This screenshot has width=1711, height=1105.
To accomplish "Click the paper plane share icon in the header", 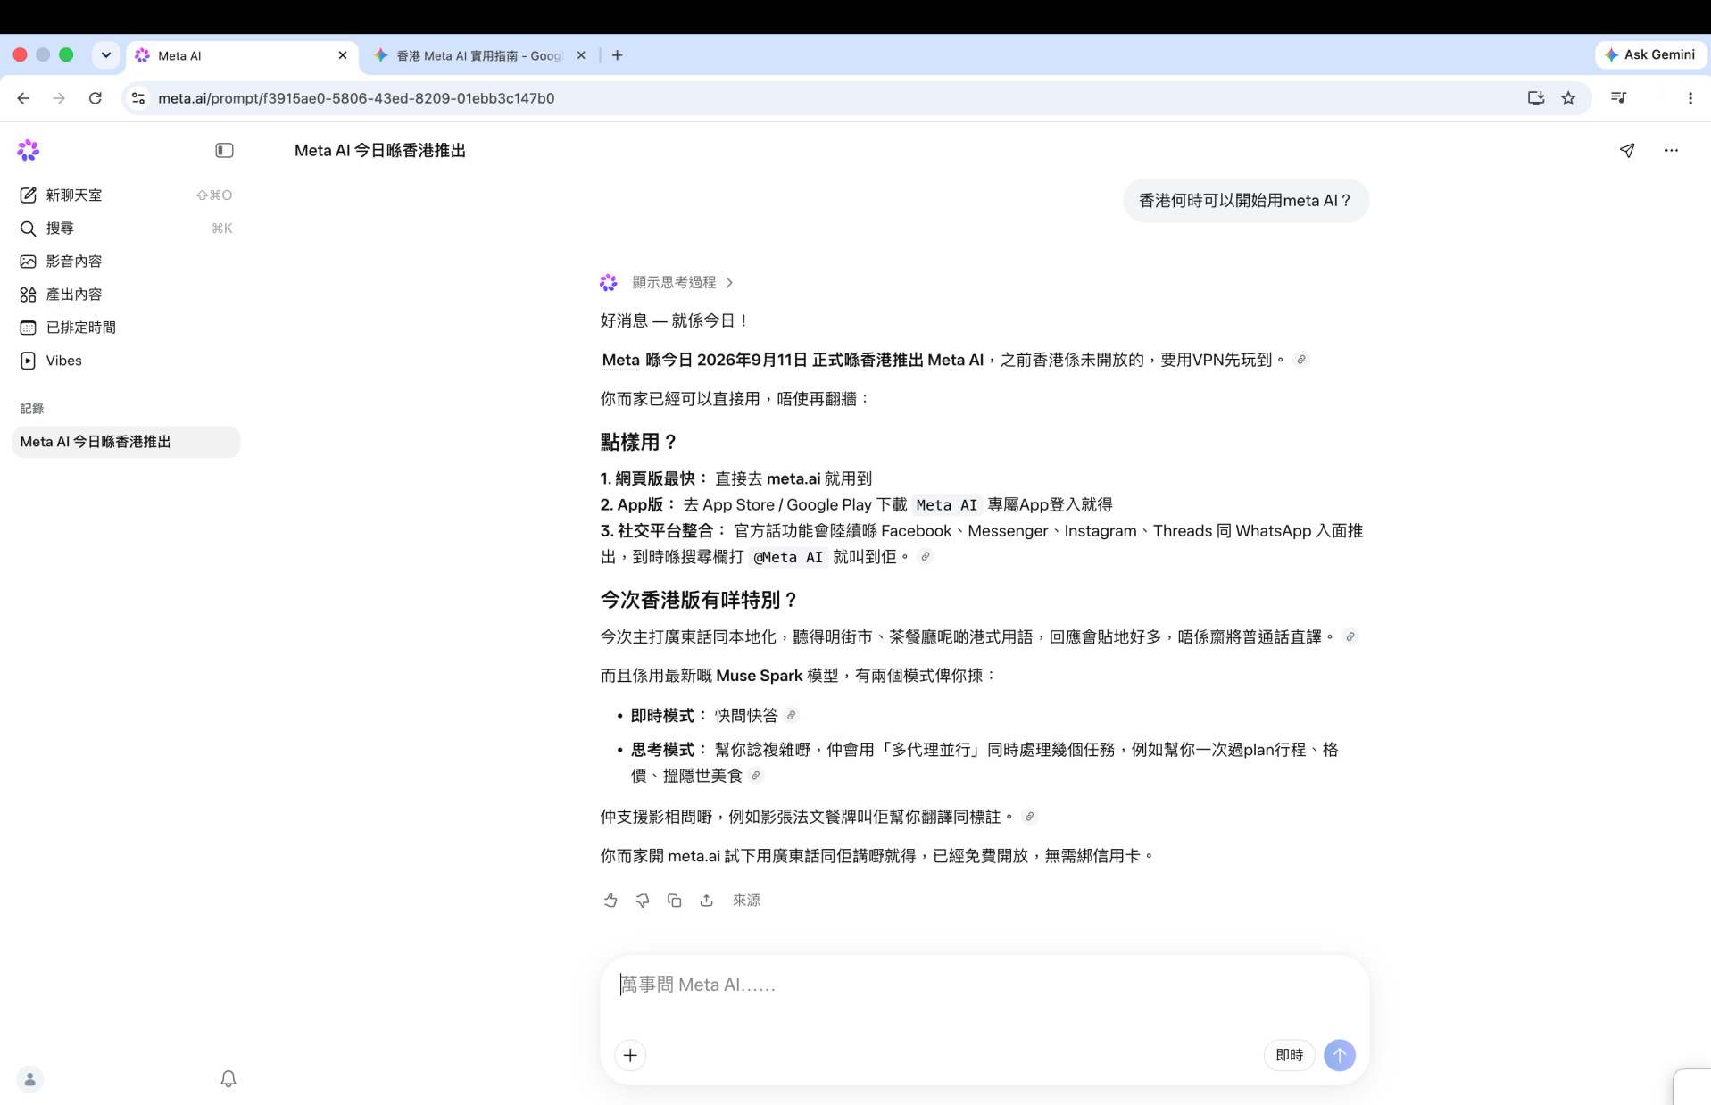I will coord(1627,151).
